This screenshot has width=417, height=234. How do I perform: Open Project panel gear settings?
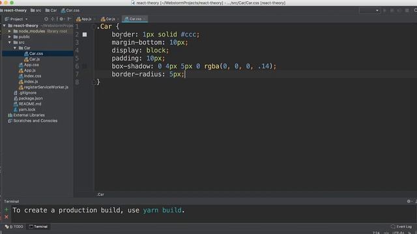(62, 19)
